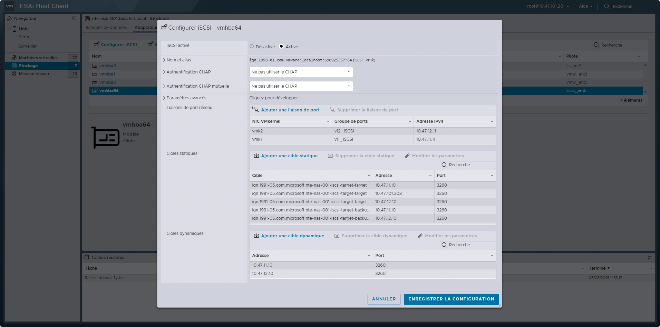The height and width of the screenshot is (327, 660).
Task: Click Supprimer la cible dynamique
Action: [374, 236]
